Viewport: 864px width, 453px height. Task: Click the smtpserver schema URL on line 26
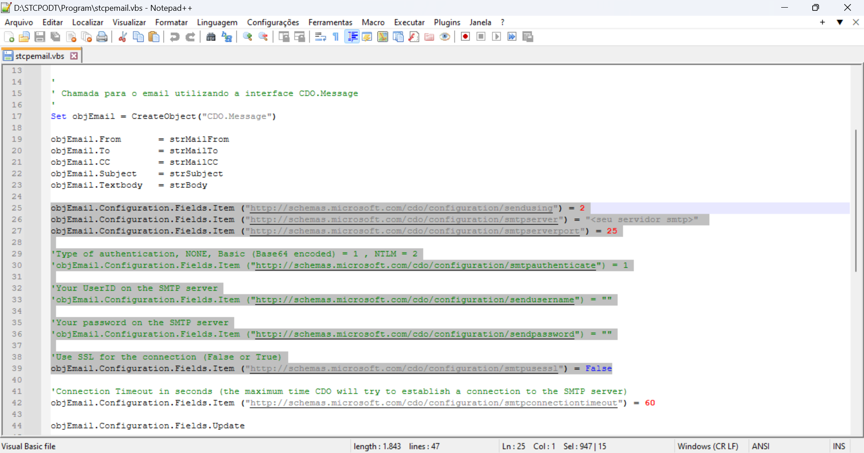[404, 219]
